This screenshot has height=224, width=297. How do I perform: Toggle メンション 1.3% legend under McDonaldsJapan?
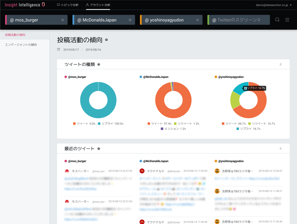(x=173, y=129)
